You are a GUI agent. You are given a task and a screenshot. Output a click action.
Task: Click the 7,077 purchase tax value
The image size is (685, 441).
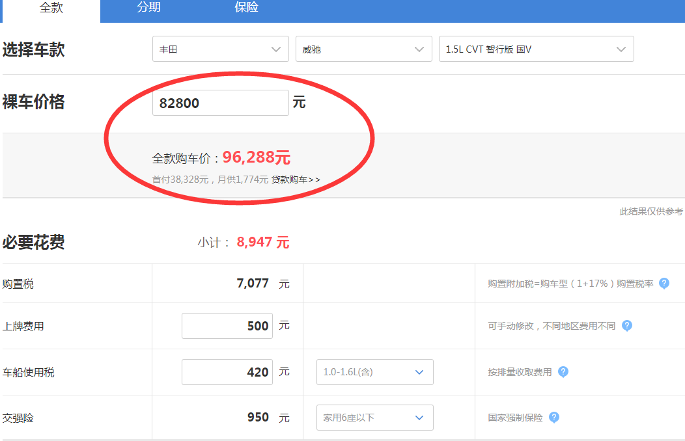point(253,284)
